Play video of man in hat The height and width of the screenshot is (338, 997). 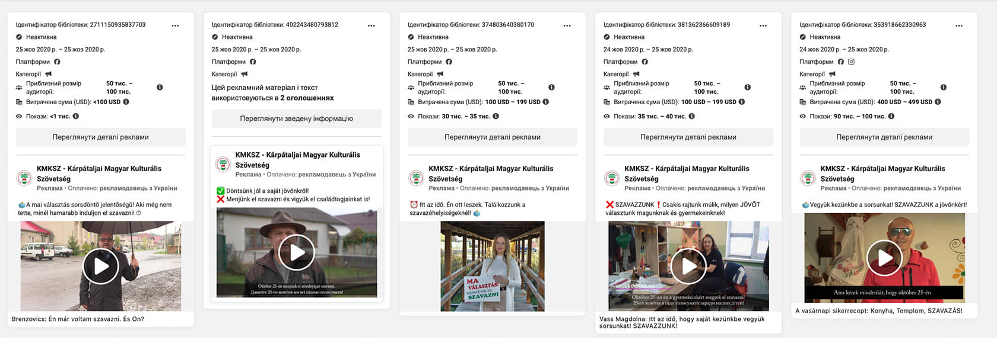click(x=296, y=252)
